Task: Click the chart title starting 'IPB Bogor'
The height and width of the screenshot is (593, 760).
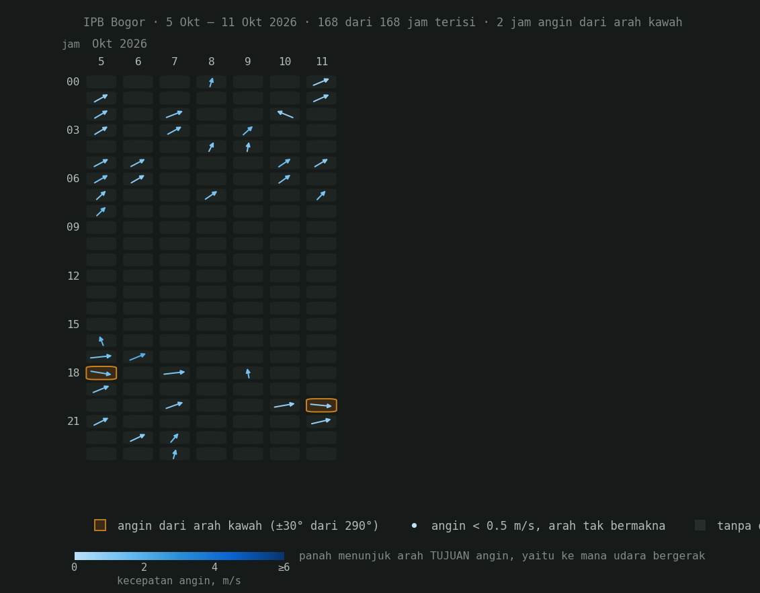Action: coord(383,22)
